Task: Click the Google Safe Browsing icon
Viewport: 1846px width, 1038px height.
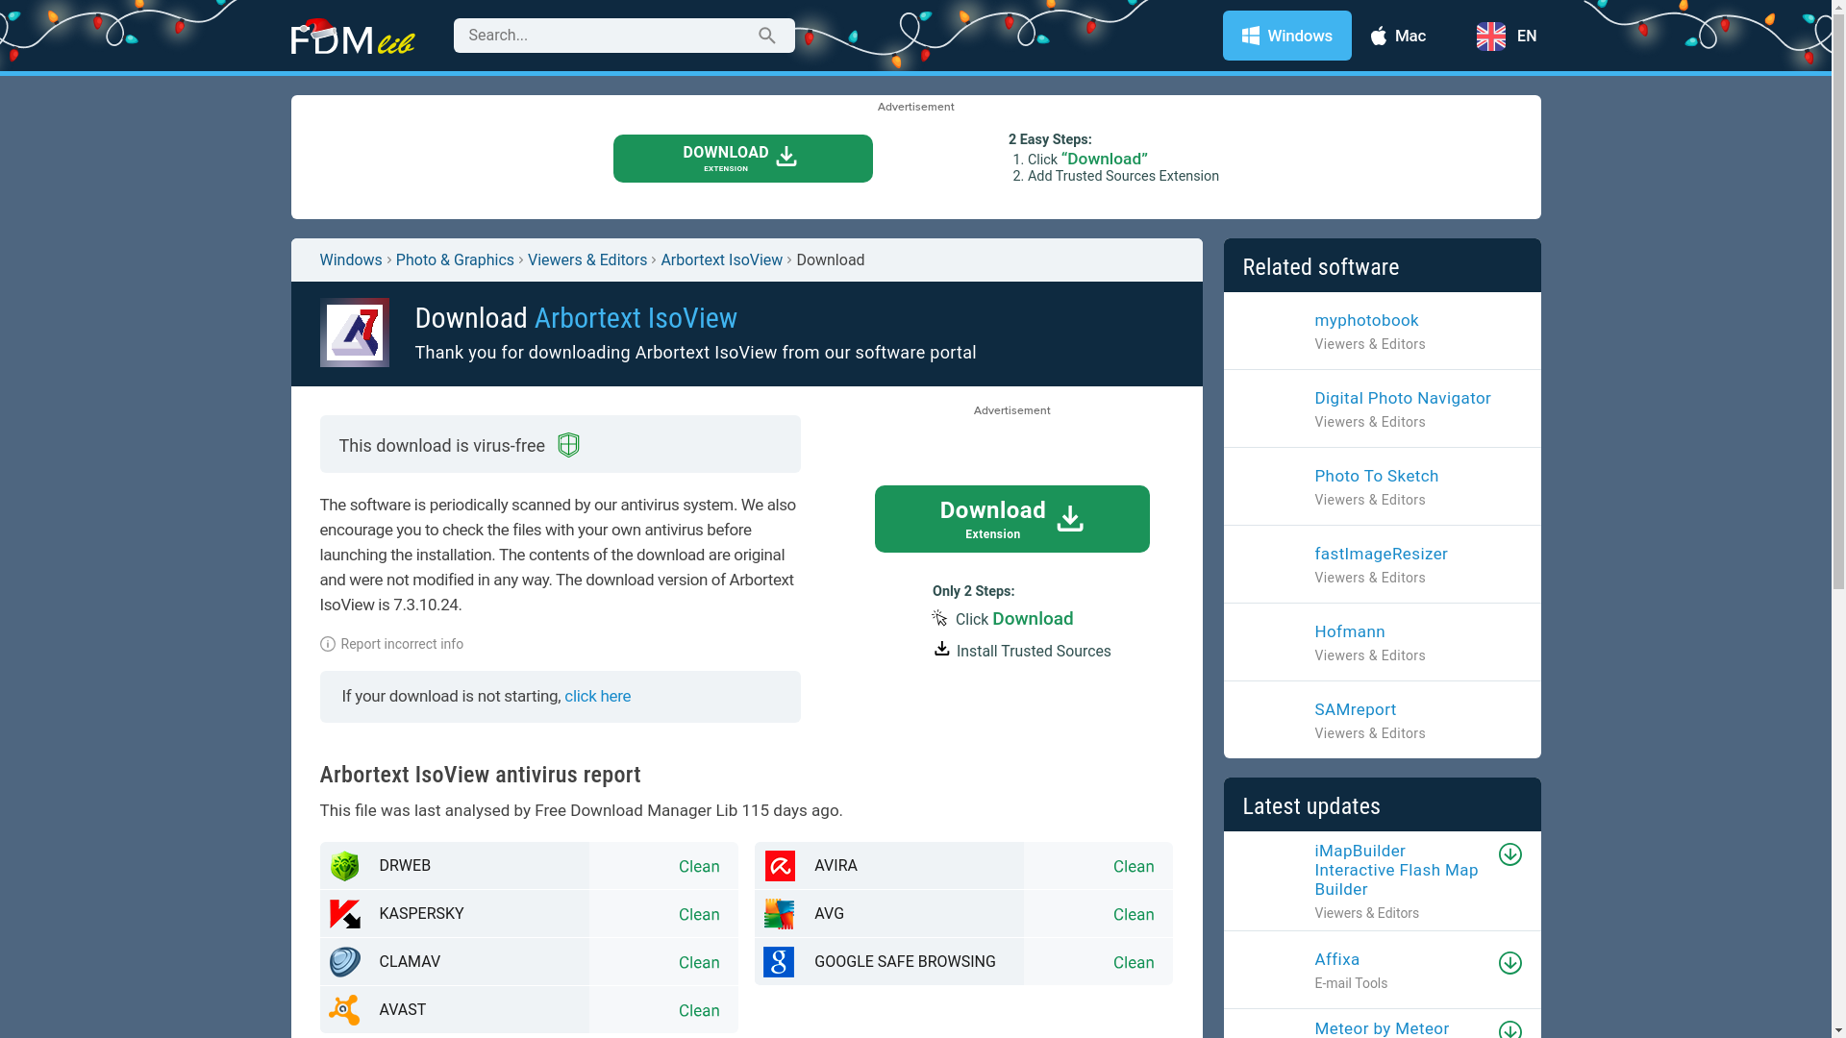Action: click(x=779, y=962)
